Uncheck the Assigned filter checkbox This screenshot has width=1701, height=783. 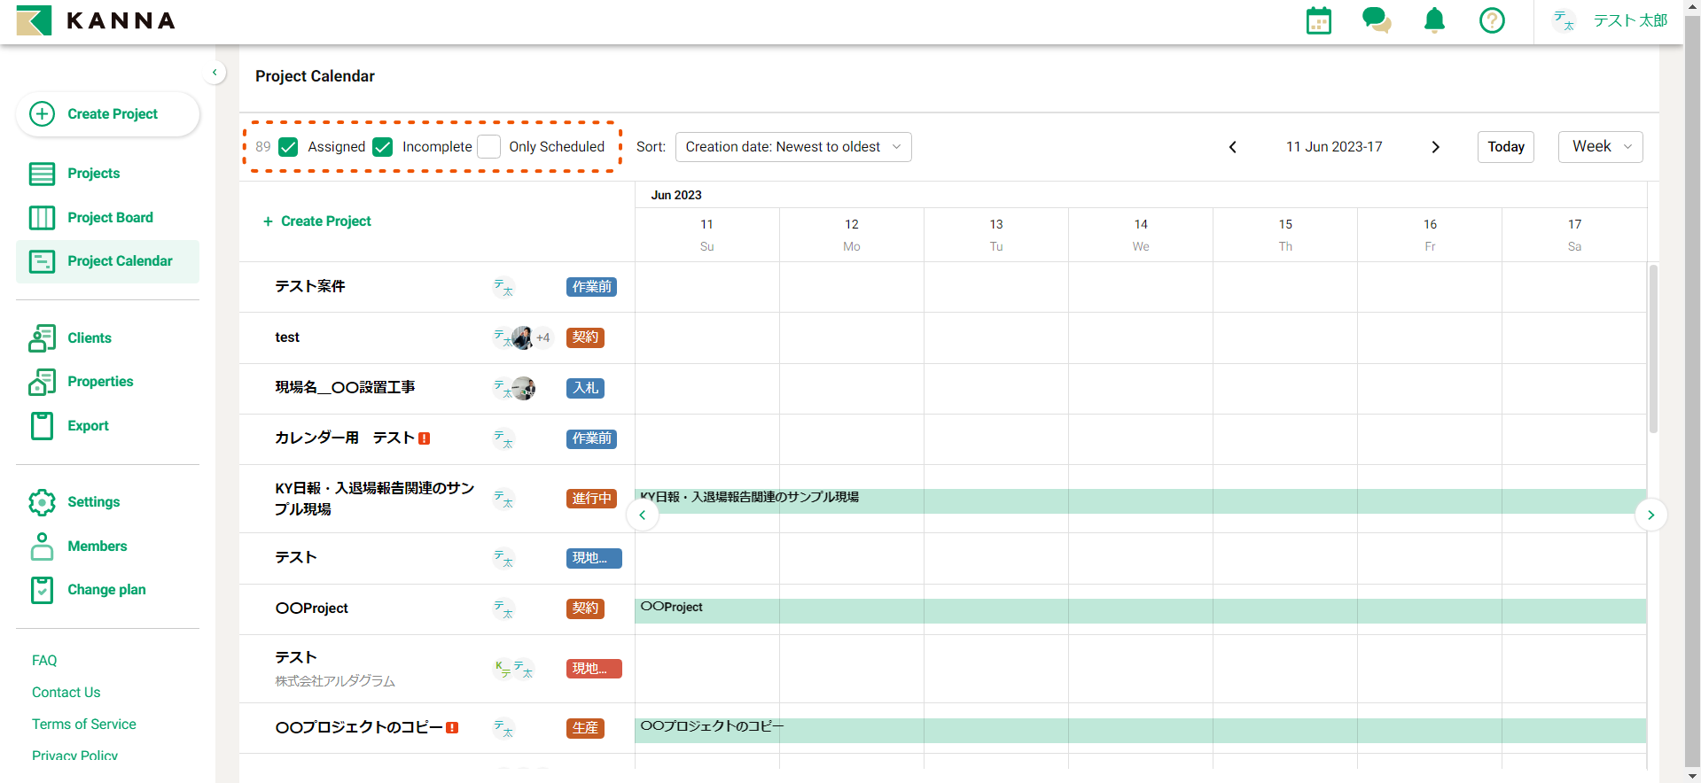[x=288, y=147]
